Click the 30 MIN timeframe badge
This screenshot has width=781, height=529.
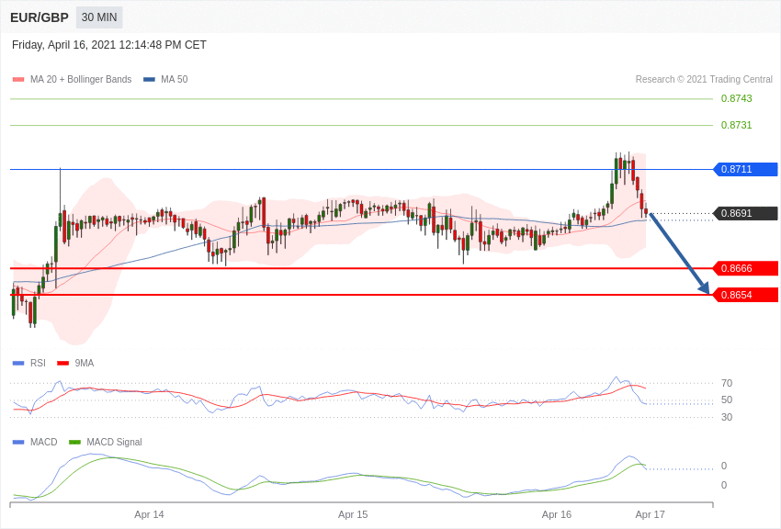(x=99, y=17)
